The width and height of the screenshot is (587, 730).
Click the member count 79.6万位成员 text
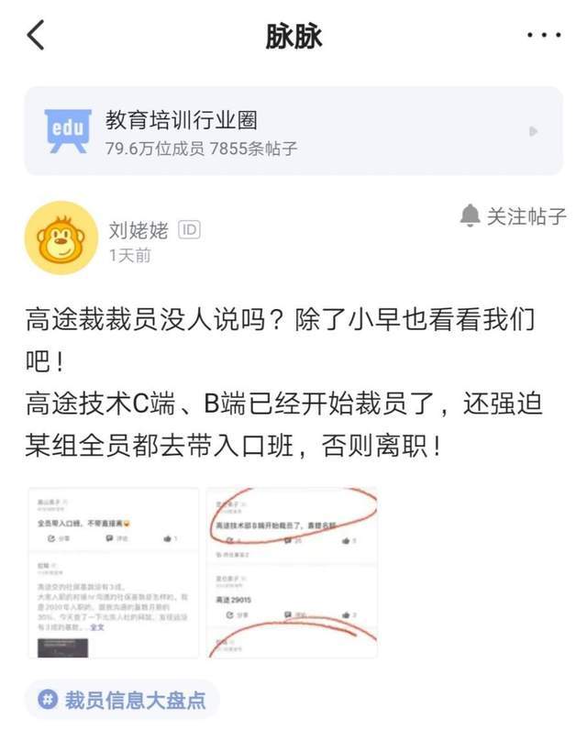click(155, 149)
